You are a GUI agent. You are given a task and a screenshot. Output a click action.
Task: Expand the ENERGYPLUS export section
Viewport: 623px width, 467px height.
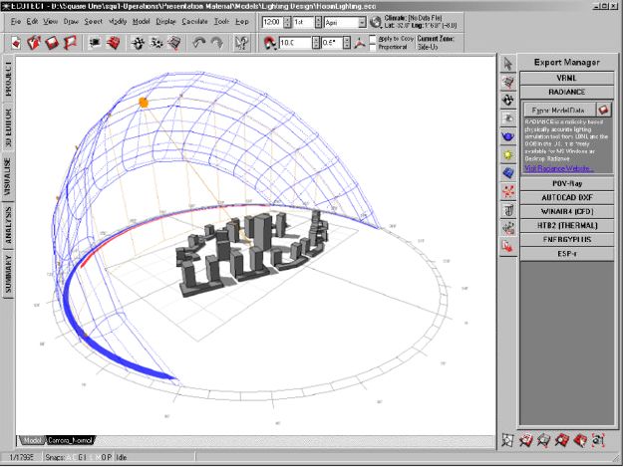tap(566, 239)
